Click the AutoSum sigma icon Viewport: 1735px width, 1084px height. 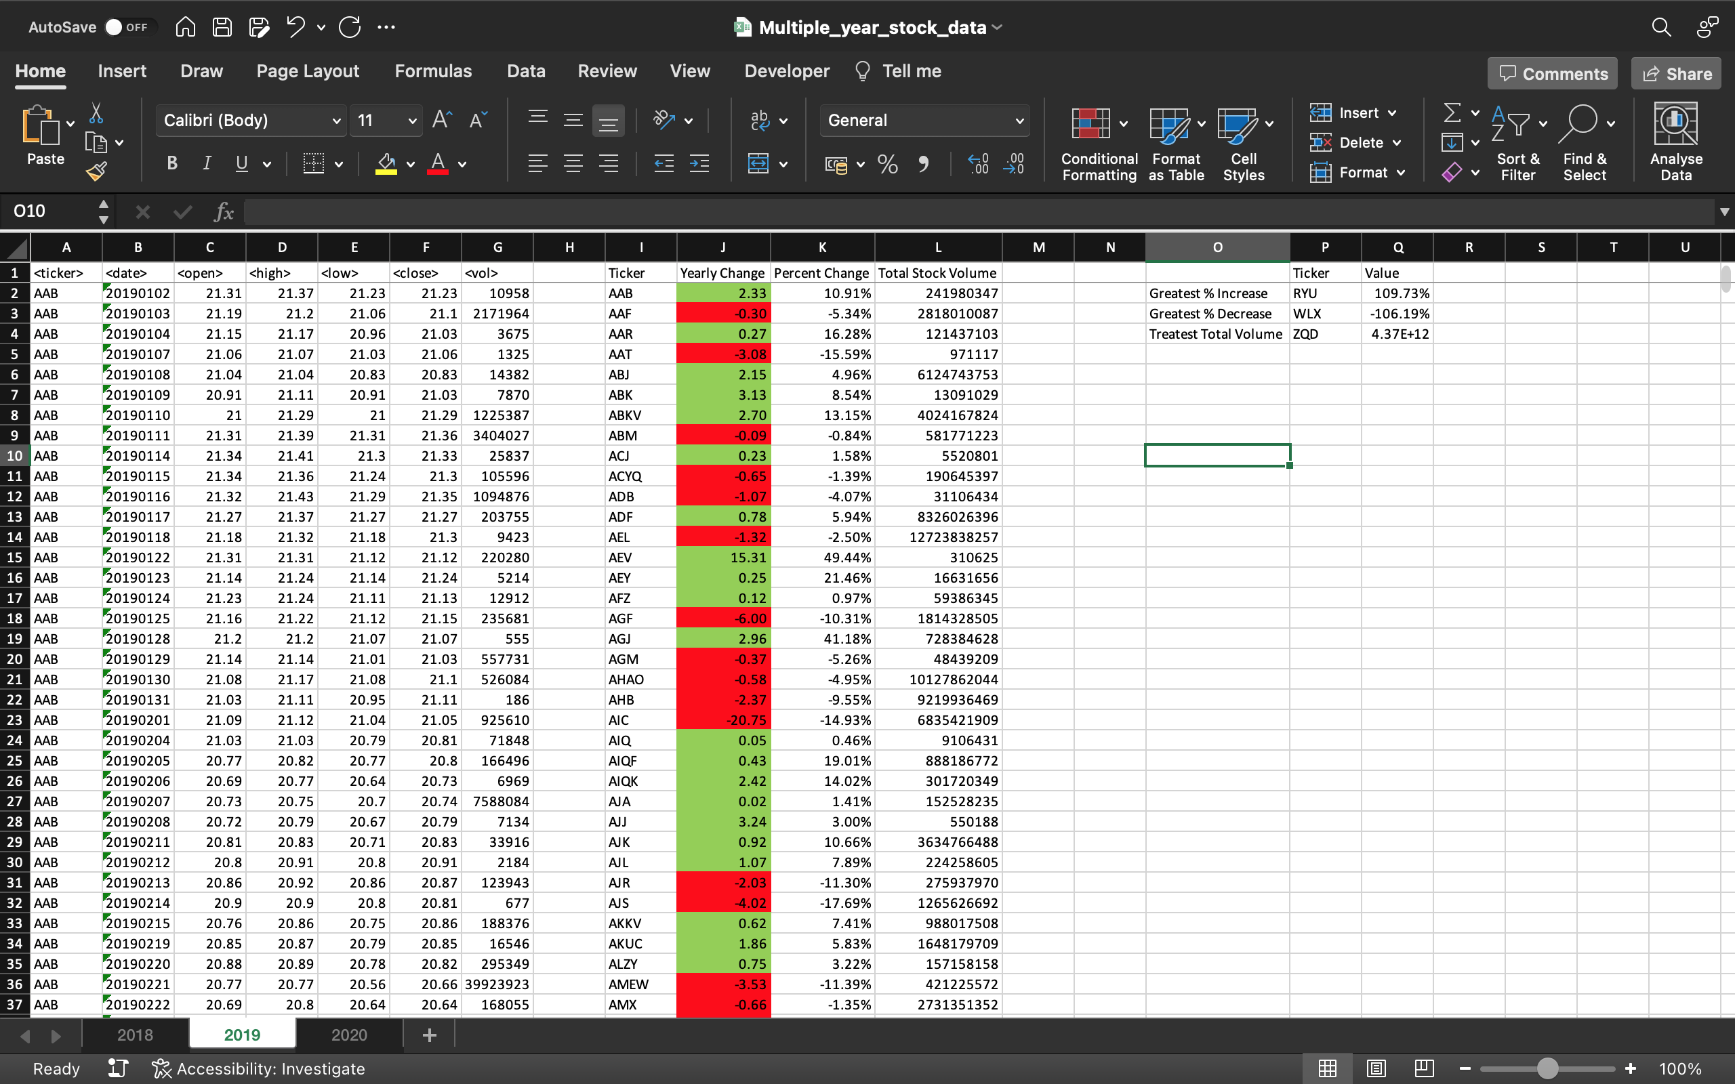pyautogui.click(x=1451, y=112)
